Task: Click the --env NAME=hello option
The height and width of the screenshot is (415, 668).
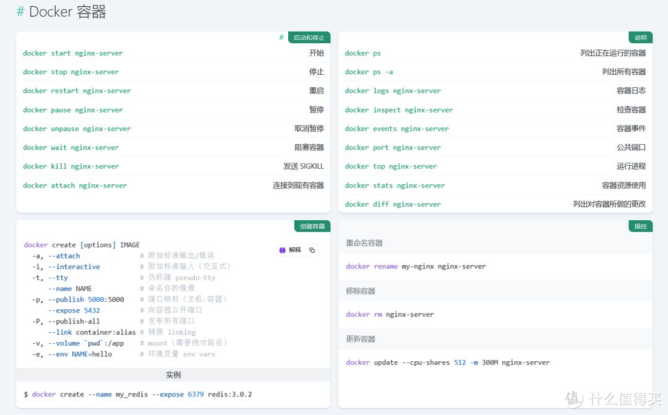Action: (80, 354)
